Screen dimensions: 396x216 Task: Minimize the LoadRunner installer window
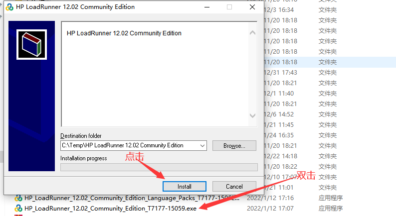(207, 7)
